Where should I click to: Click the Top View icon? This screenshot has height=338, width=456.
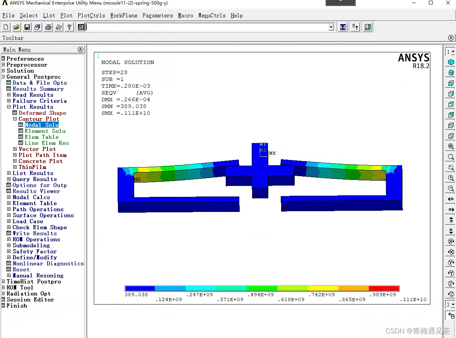point(450,104)
